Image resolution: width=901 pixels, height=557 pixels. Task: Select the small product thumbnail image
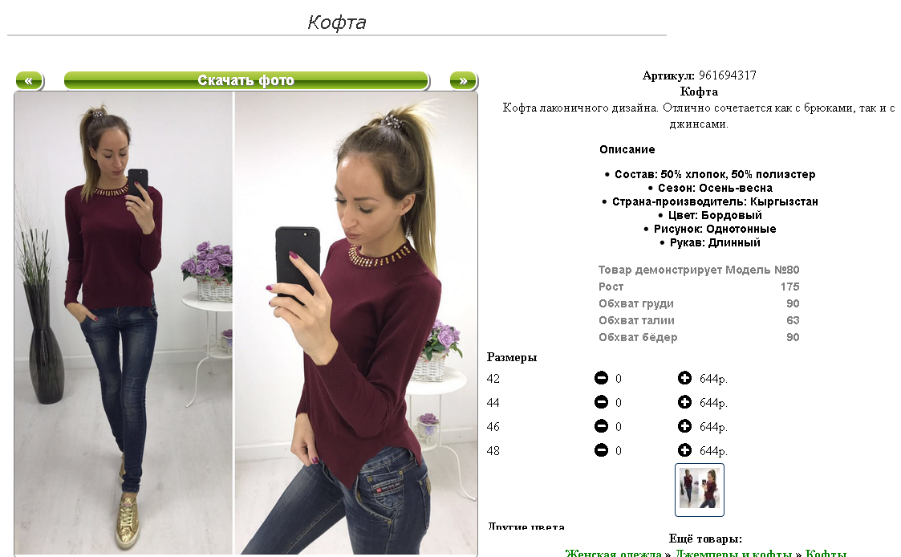[x=700, y=490]
